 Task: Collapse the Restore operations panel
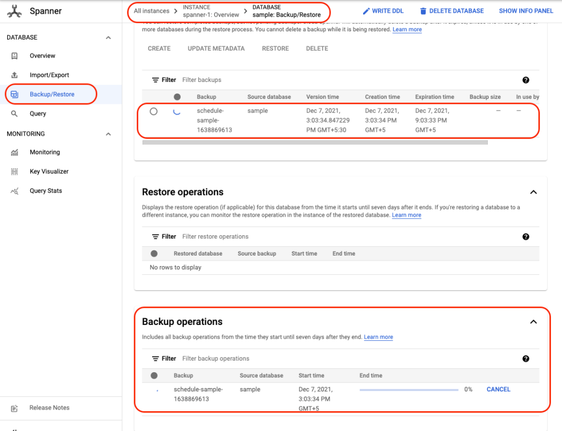533,192
